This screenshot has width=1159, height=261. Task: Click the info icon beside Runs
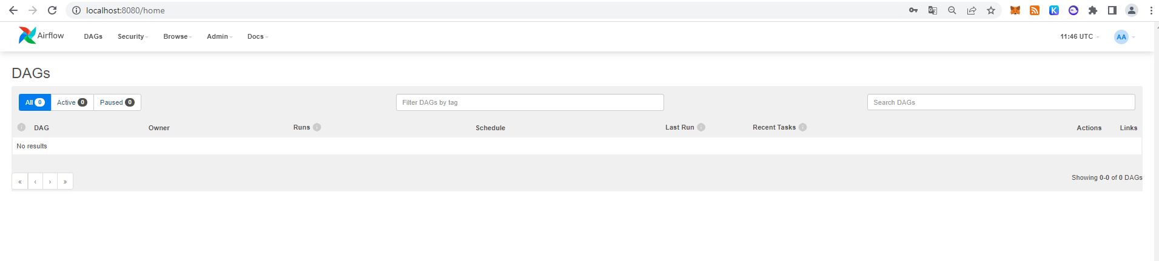pos(317,127)
